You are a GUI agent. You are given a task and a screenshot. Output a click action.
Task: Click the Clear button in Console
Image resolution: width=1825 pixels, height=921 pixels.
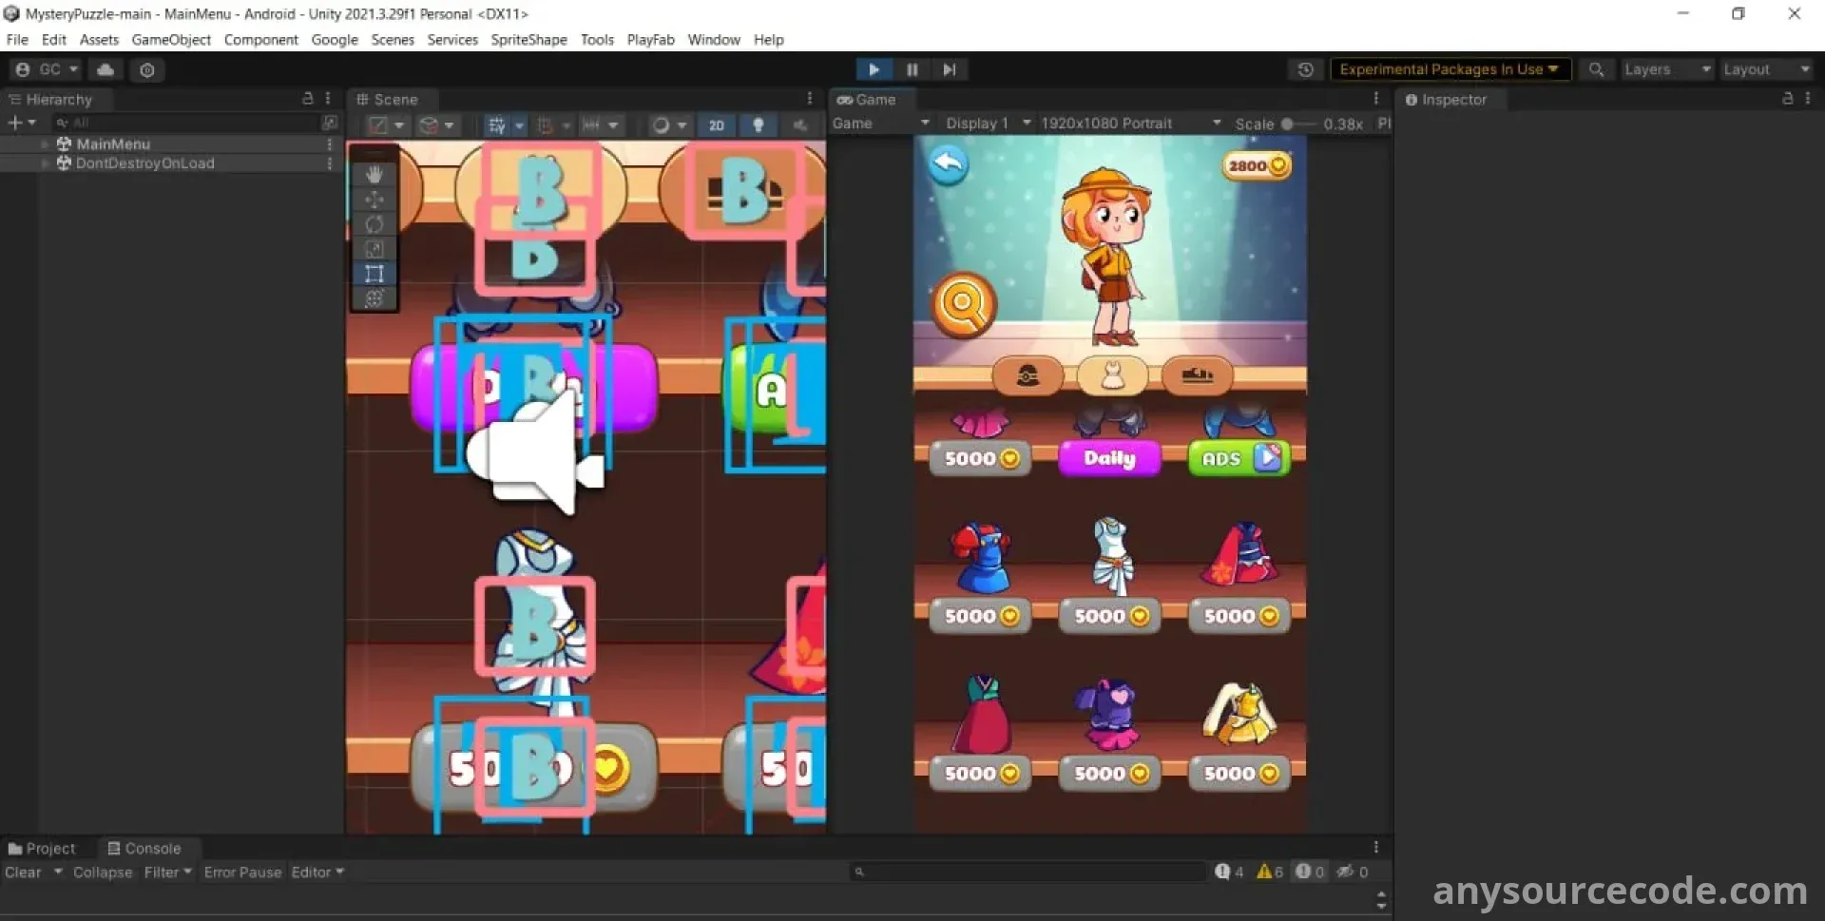(x=23, y=872)
